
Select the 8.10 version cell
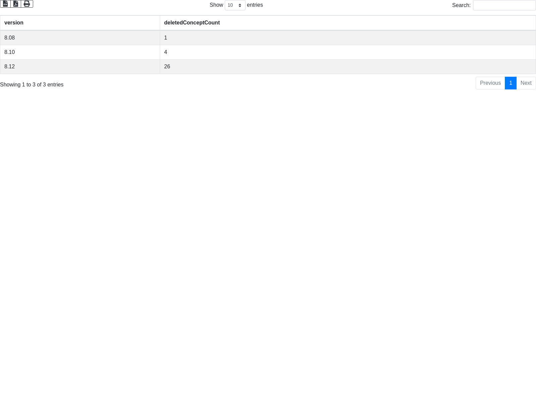pos(10,52)
